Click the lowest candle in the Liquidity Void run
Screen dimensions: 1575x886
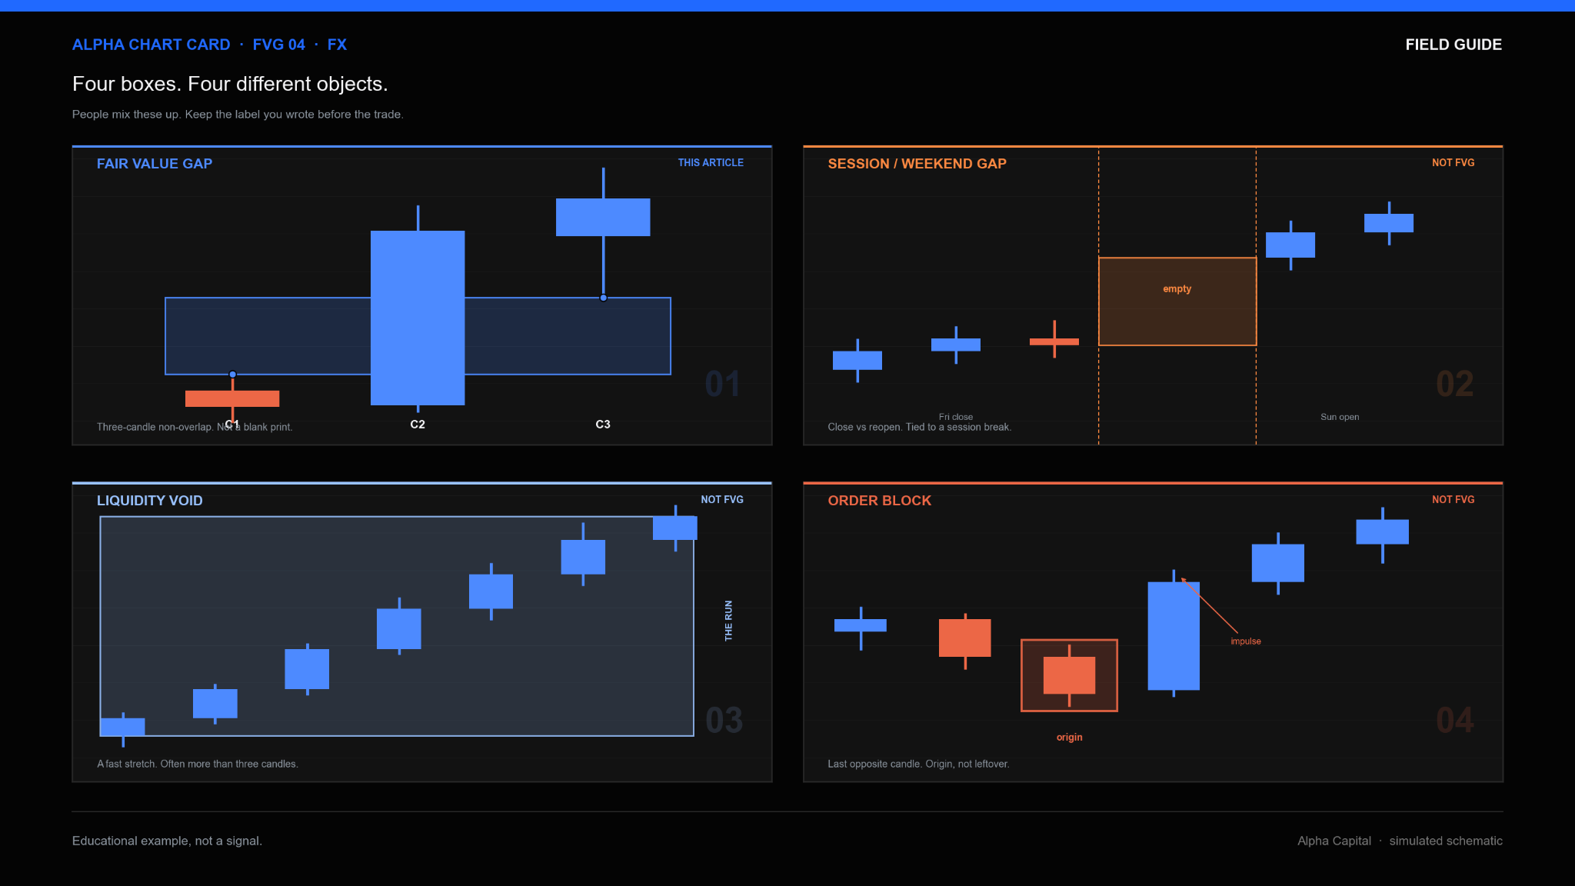123,727
